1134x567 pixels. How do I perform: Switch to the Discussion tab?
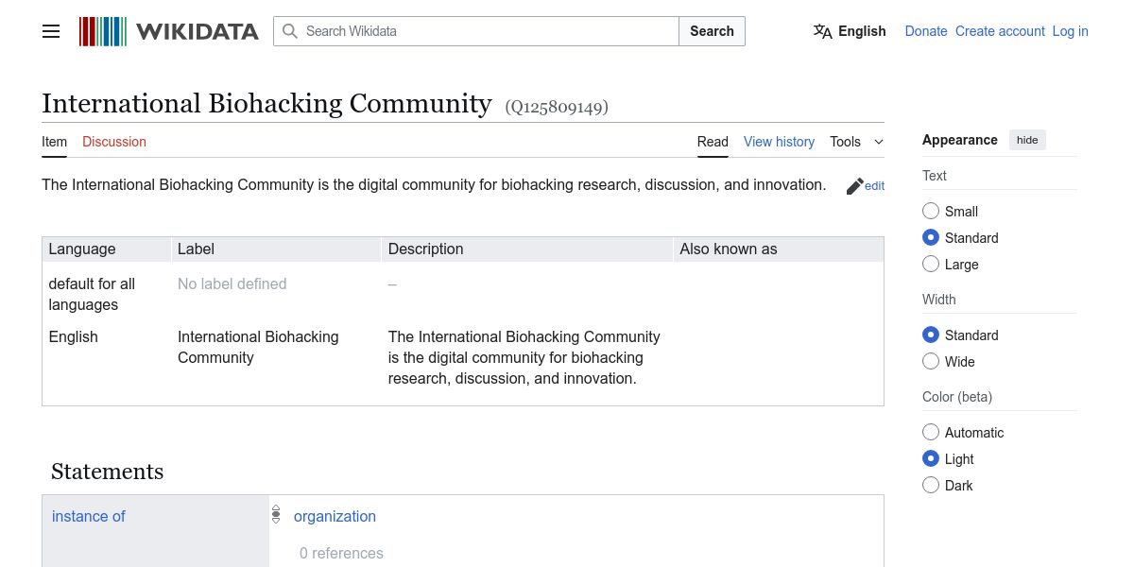coord(114,142)
